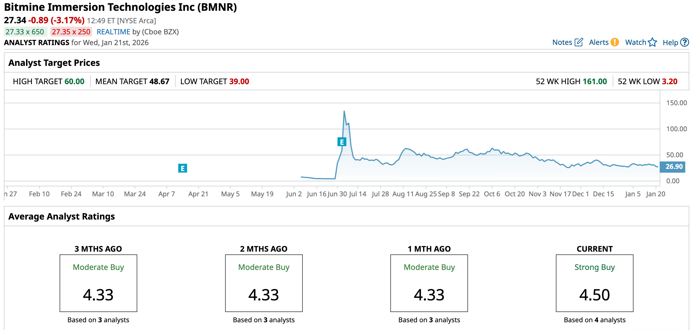Click the Watch link text
Viewport: 692px width, 330px height.
pos(635,42)
